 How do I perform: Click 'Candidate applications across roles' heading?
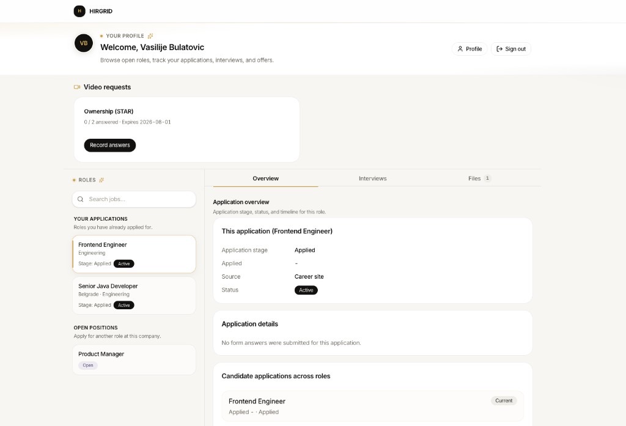276,376
